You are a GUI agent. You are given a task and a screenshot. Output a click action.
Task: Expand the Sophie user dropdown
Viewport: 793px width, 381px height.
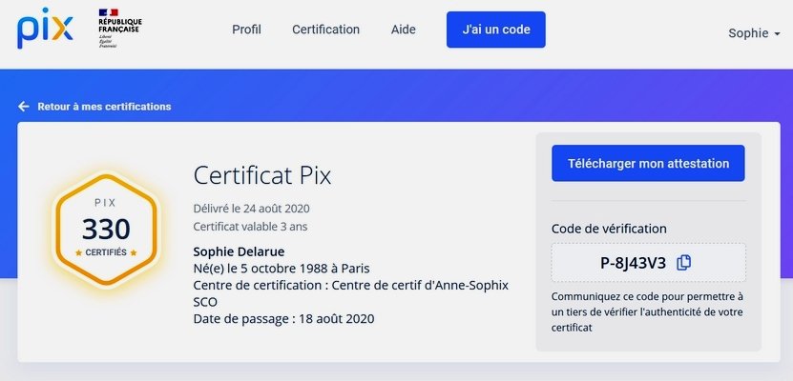tap(754, 33)
